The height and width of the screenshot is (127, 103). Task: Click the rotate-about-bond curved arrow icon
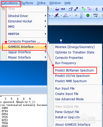click(66, 16)
